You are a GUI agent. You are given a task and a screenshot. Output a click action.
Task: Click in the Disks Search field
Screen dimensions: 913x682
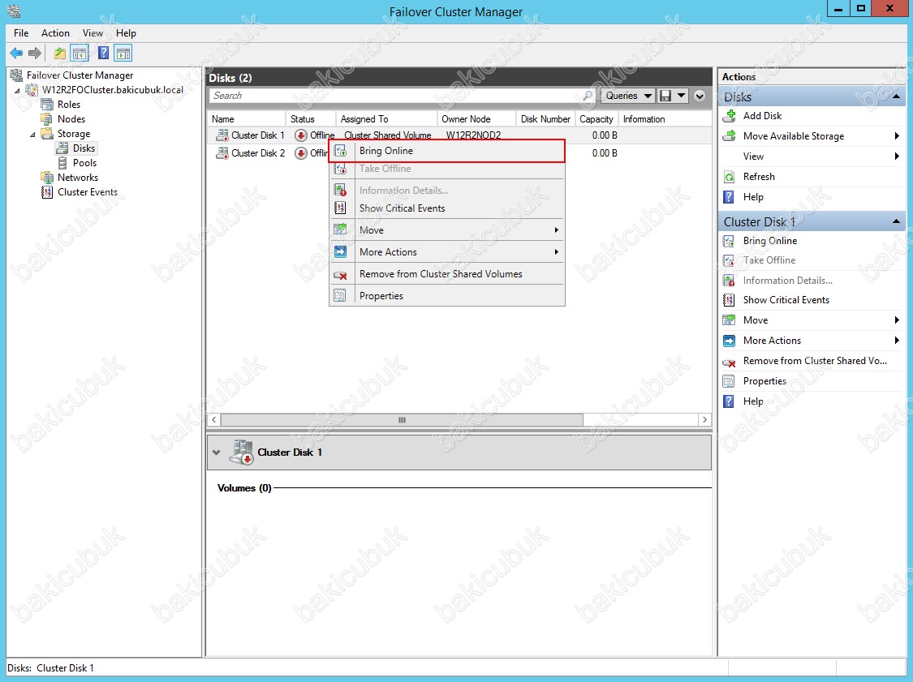click(396, 96)
